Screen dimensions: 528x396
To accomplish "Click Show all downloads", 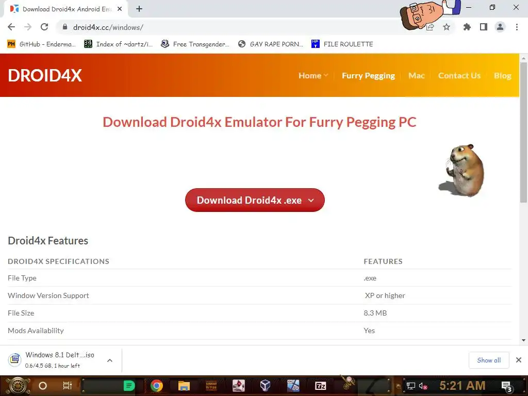I will tap(489, 360).
